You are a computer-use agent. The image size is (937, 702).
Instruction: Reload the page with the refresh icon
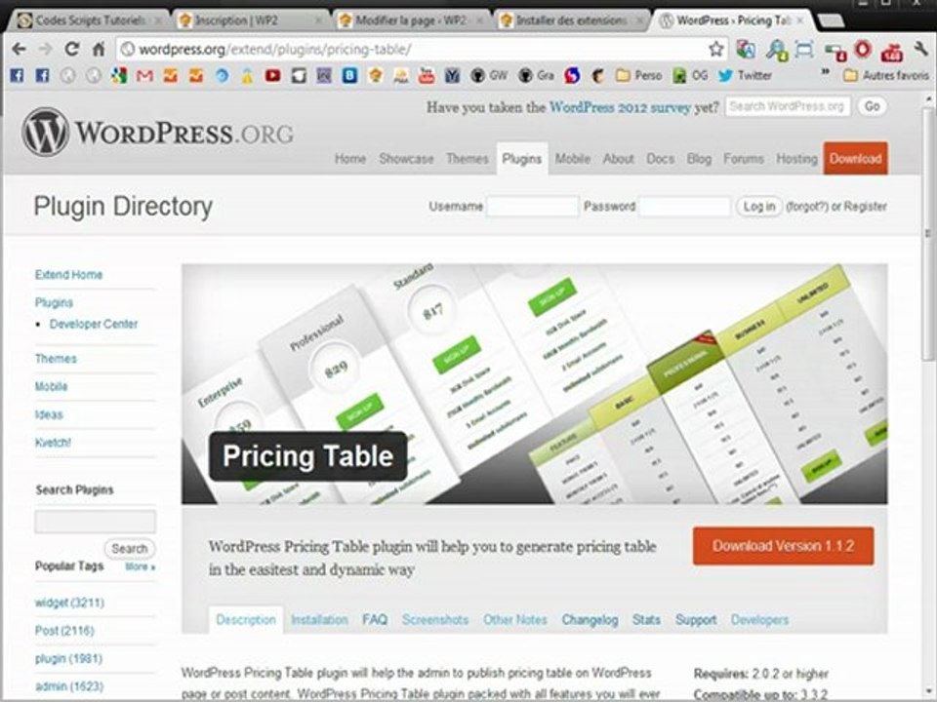coord(71,49)
